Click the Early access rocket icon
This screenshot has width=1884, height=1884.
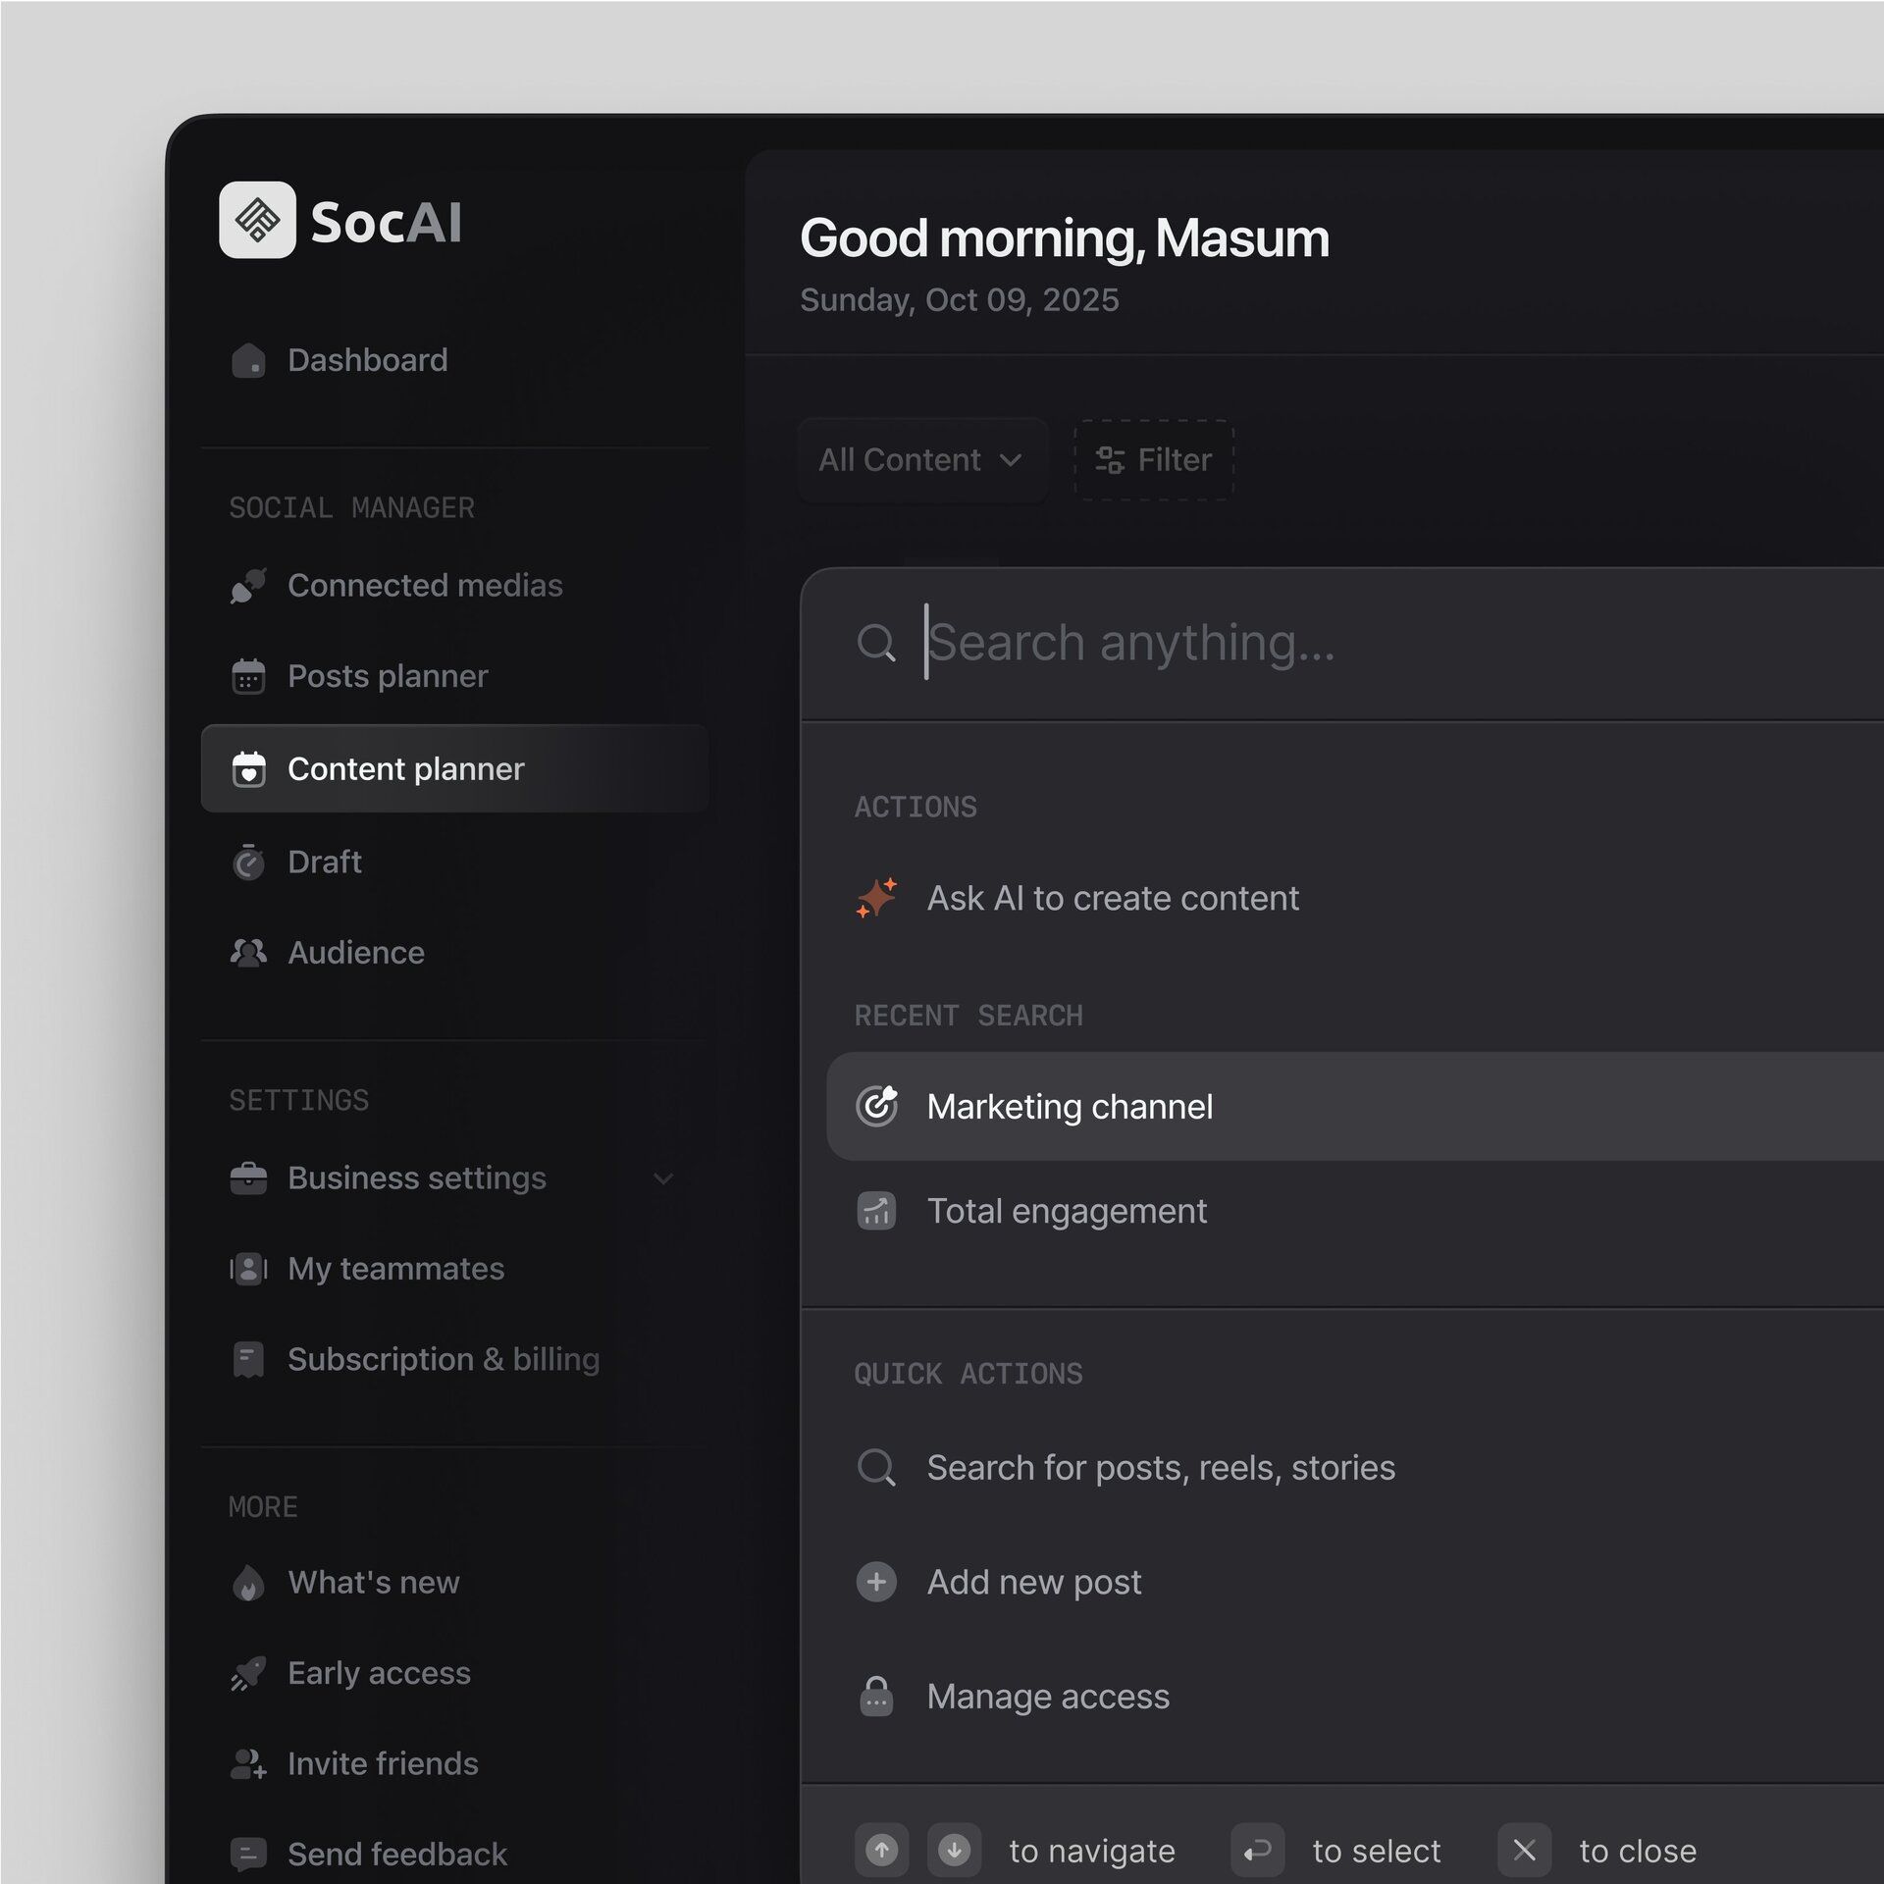point(248,1673)
